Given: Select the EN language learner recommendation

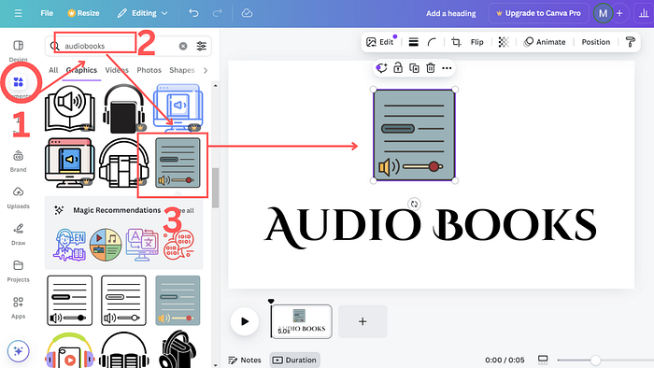Looking at the screenshot, I should pos(70,245).
